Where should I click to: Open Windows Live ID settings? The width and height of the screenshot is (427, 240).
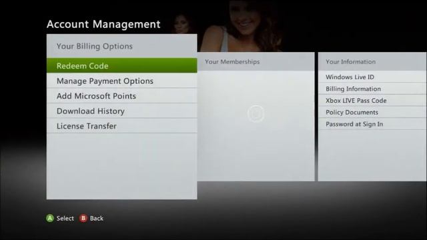coord(372,77)
